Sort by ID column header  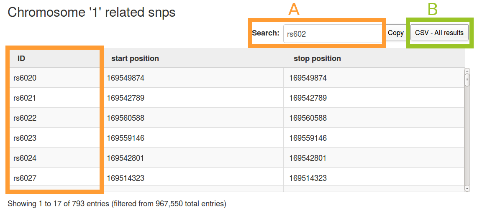55,58
